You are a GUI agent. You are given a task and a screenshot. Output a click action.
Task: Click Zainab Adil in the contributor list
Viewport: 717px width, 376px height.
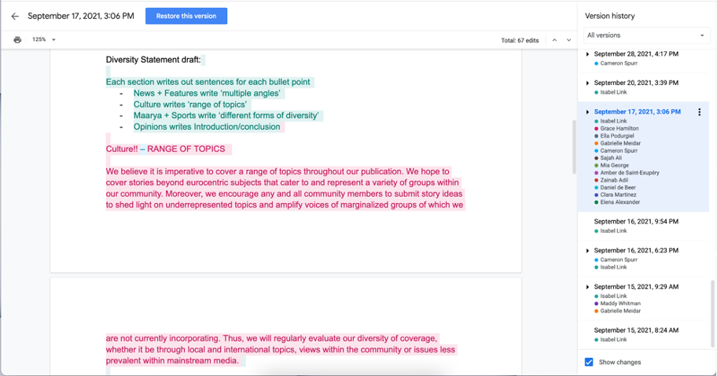coord(614,180)
